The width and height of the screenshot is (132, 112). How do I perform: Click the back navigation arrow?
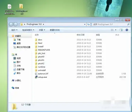point(11,24)
